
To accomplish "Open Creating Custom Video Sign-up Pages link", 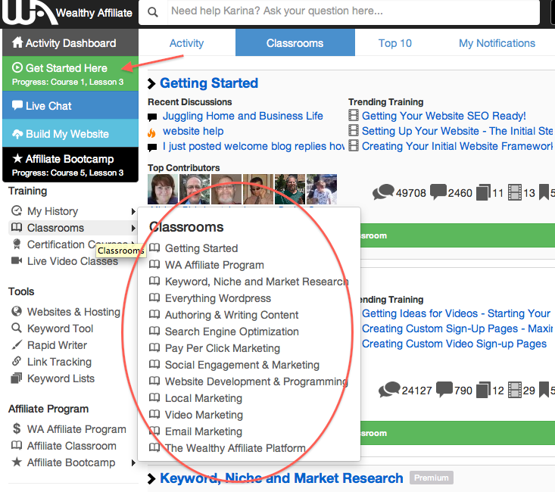I will [454, 344].
